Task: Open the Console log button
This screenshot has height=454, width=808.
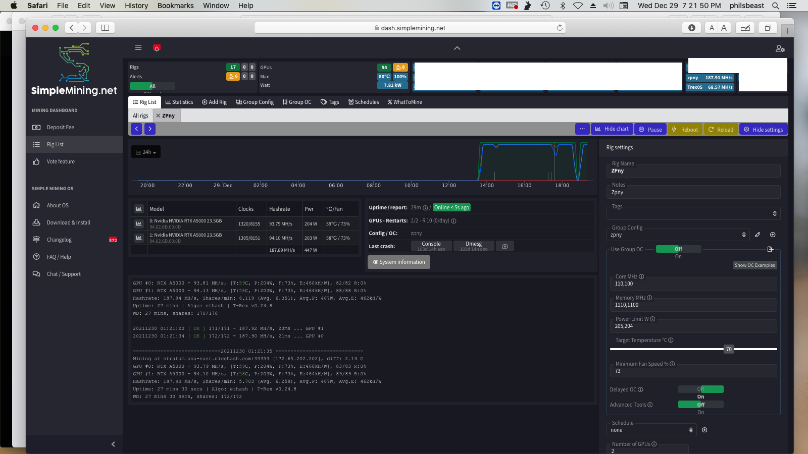Action: pyautogui.click(x=431, y=246)
